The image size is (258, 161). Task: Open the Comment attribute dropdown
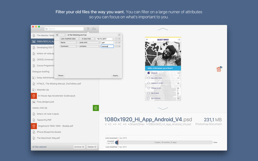point(69,46)
